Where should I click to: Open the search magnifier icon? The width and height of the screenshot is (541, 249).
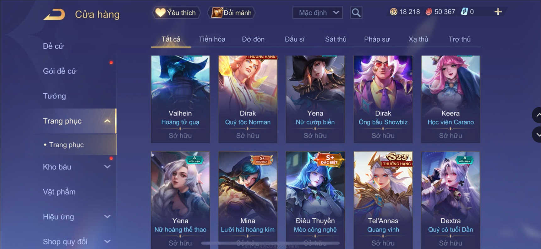(356, 13)
